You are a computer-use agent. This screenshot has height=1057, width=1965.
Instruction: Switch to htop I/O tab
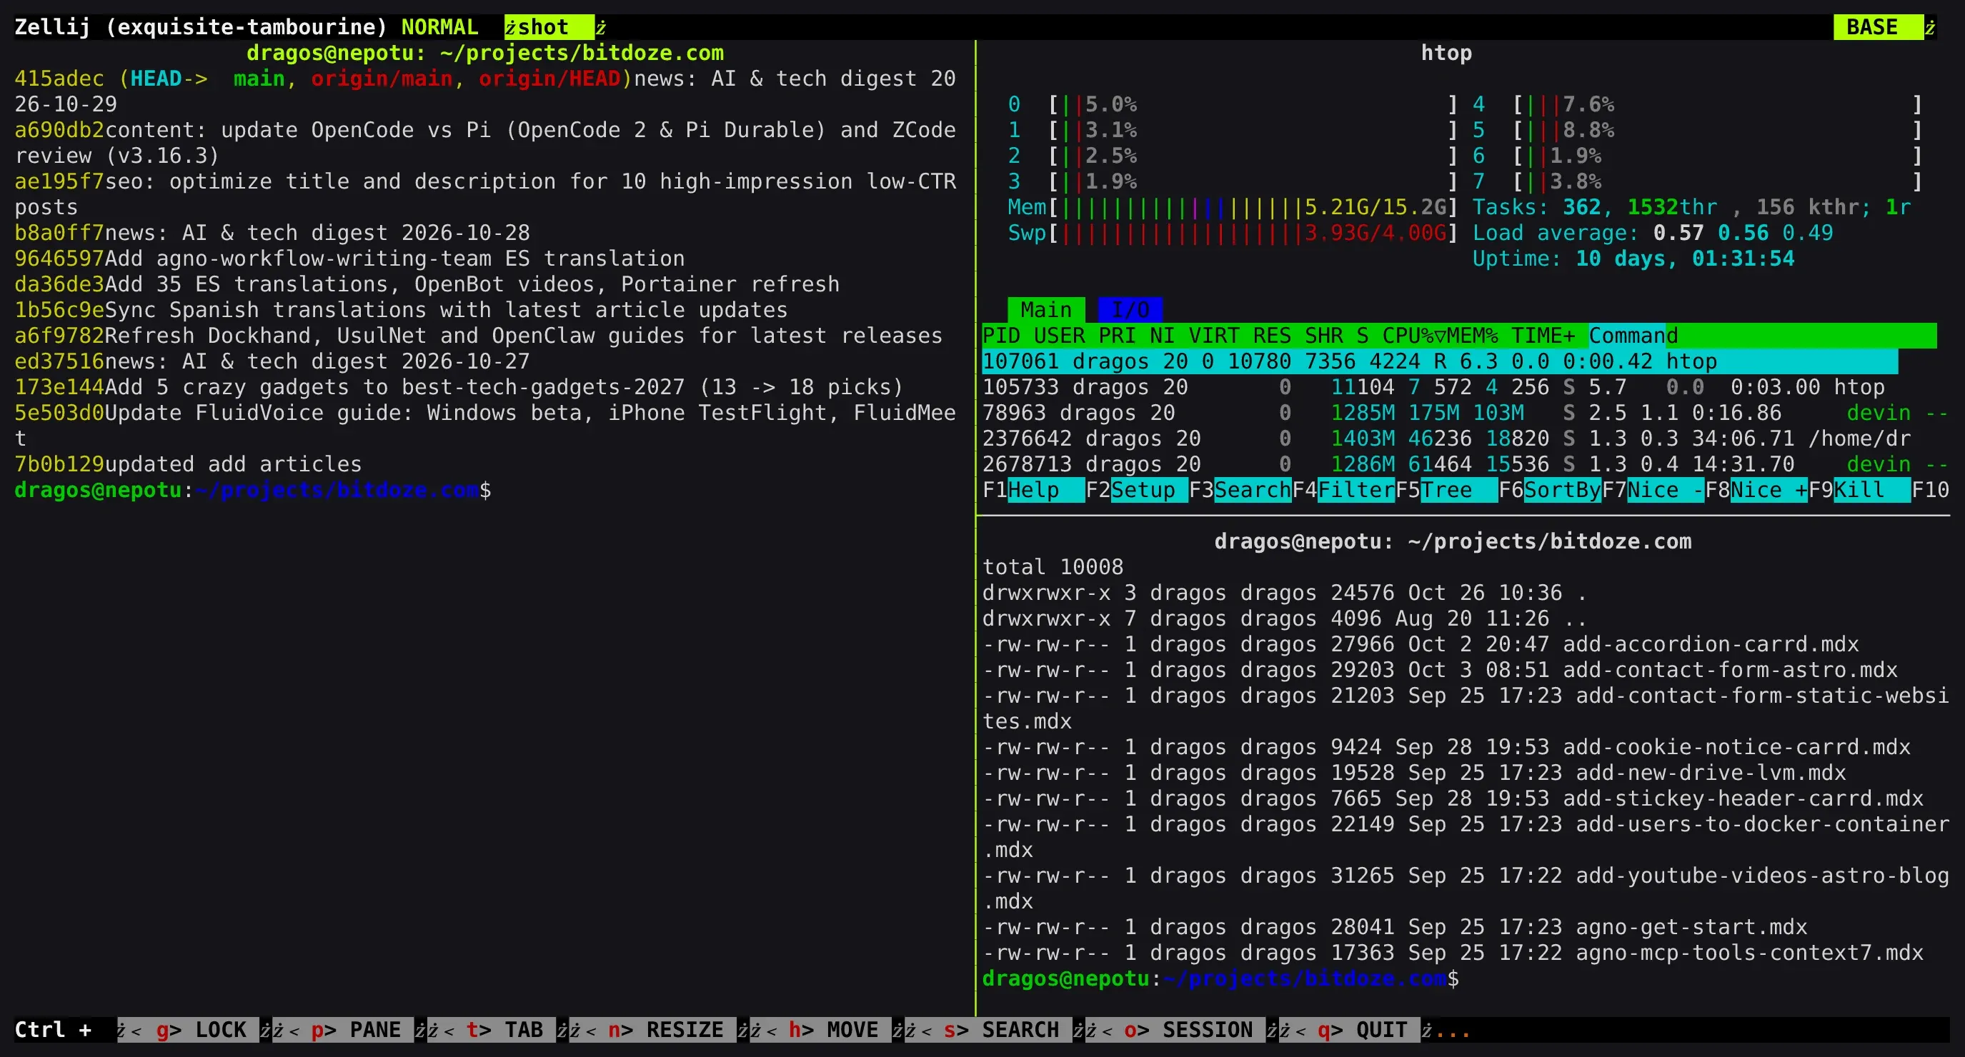pyautogui.click(x=1130, y=310)
